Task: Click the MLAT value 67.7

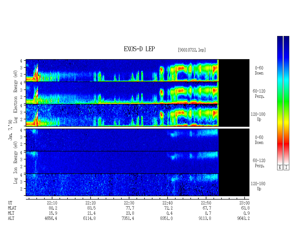Action: click(207, 208)
